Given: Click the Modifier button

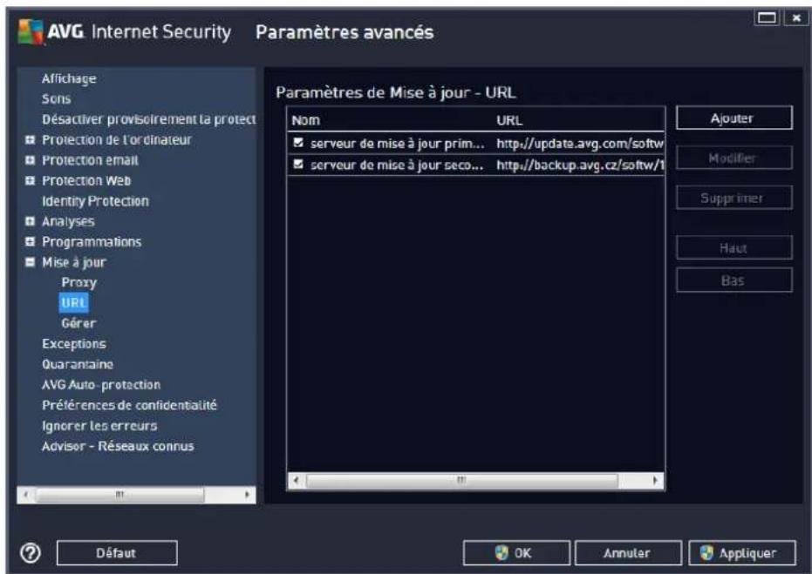Looking at the screenshot, I should point(734,158).
